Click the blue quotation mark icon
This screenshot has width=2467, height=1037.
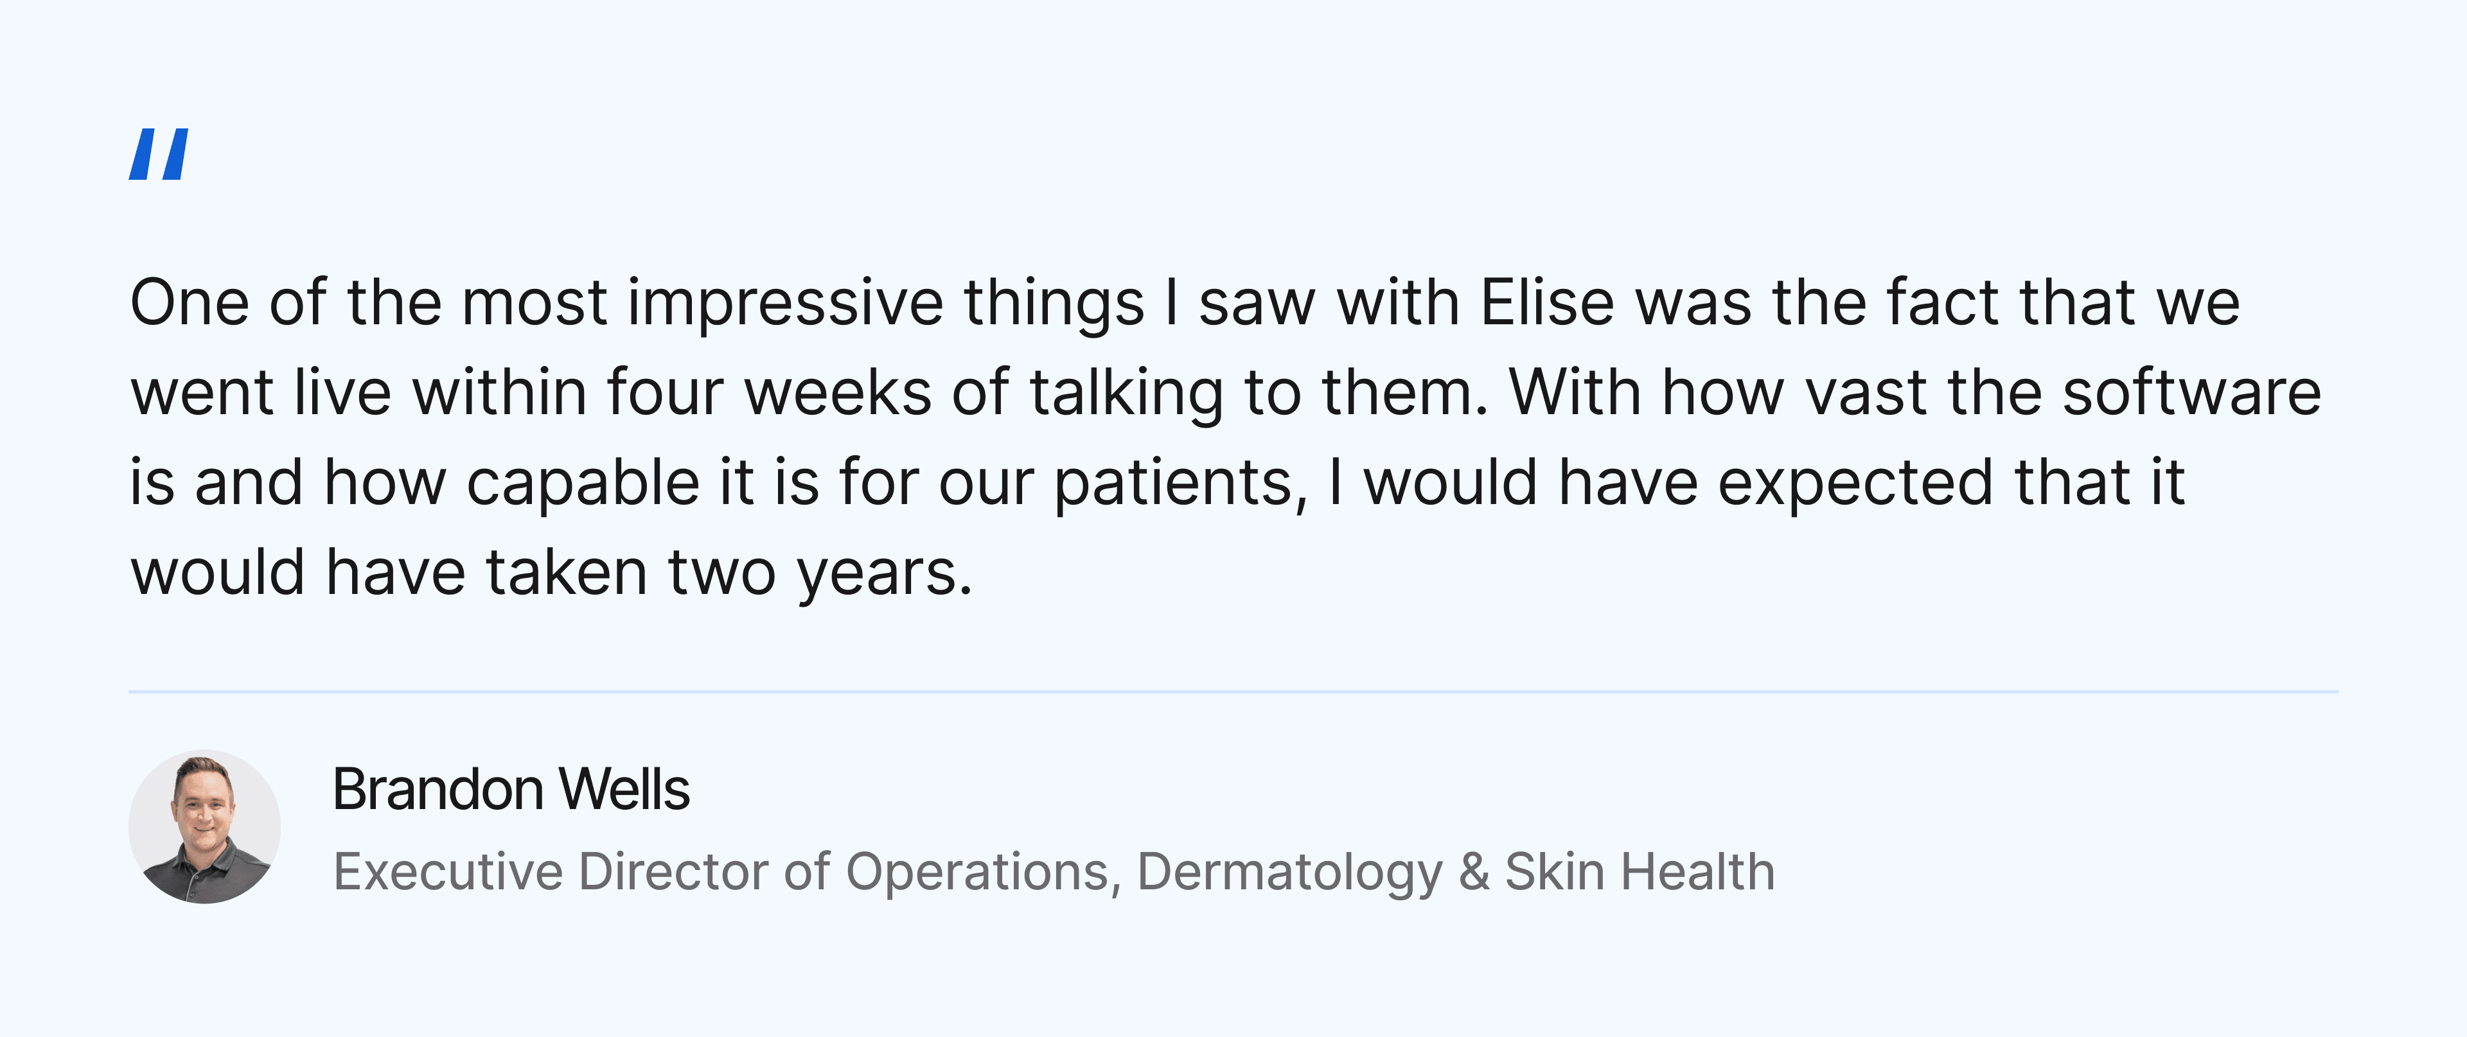(159, 153)
